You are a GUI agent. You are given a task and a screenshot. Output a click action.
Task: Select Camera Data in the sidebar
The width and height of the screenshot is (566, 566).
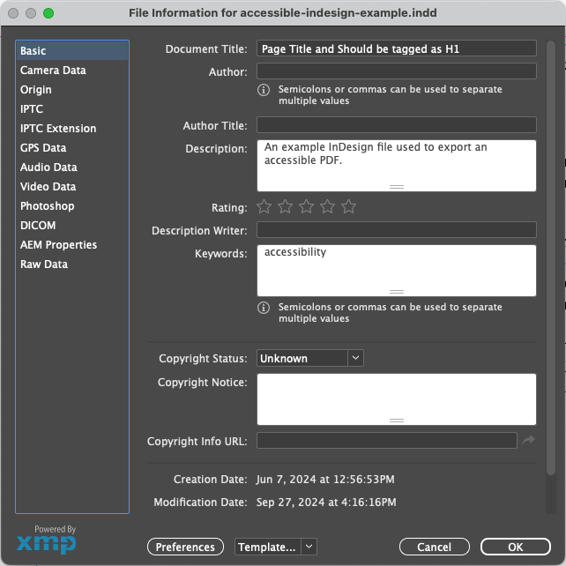53,71
